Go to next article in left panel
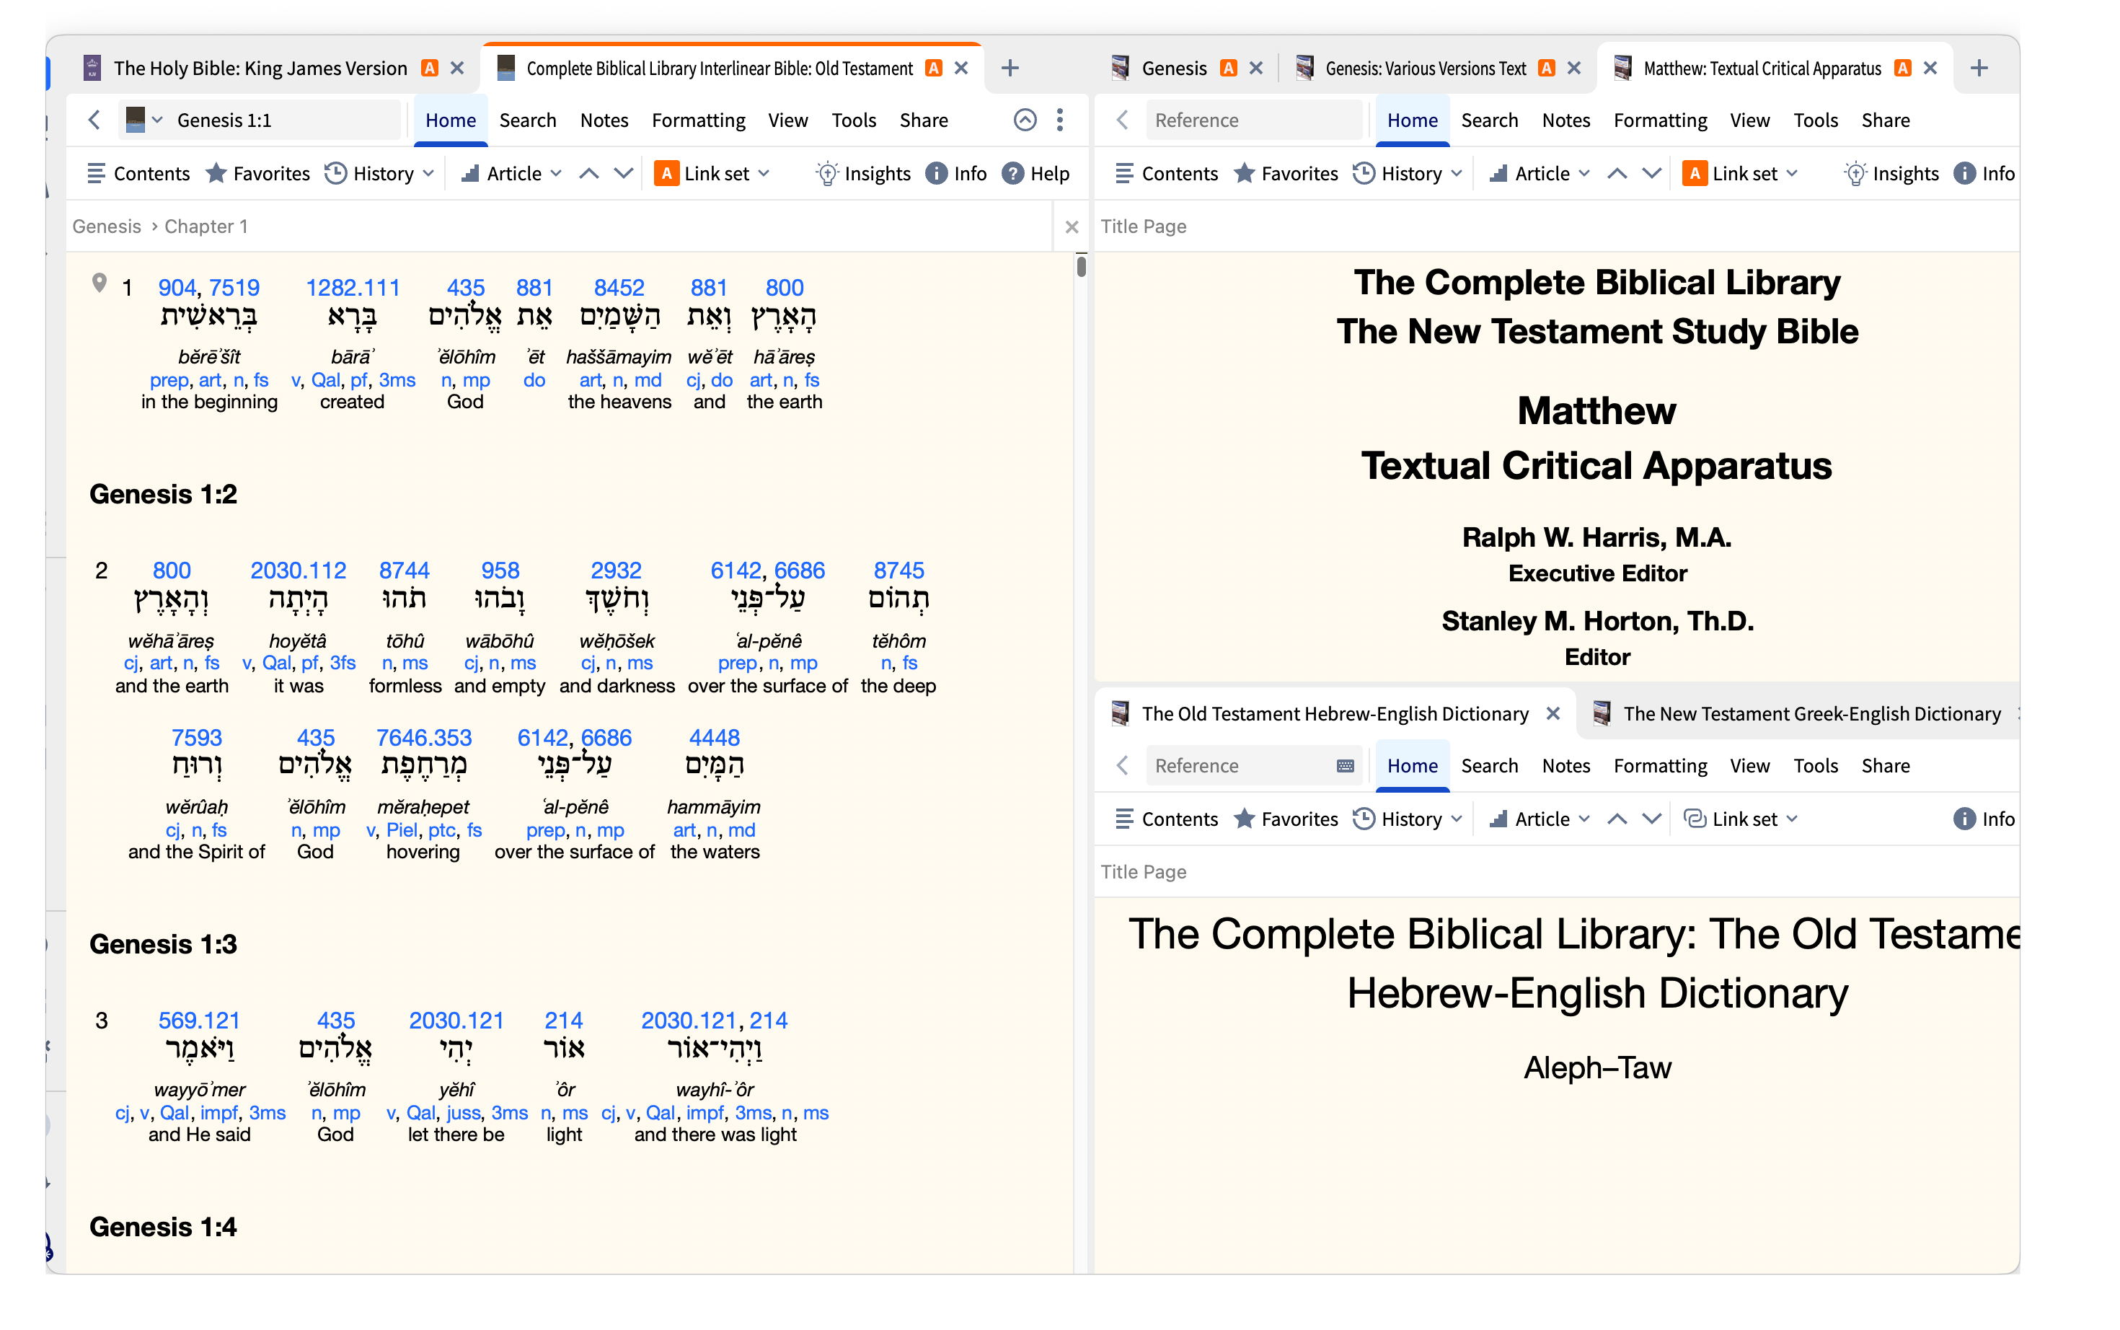The height and width of the screenshot is (1330, 2120). click(624, 173)
